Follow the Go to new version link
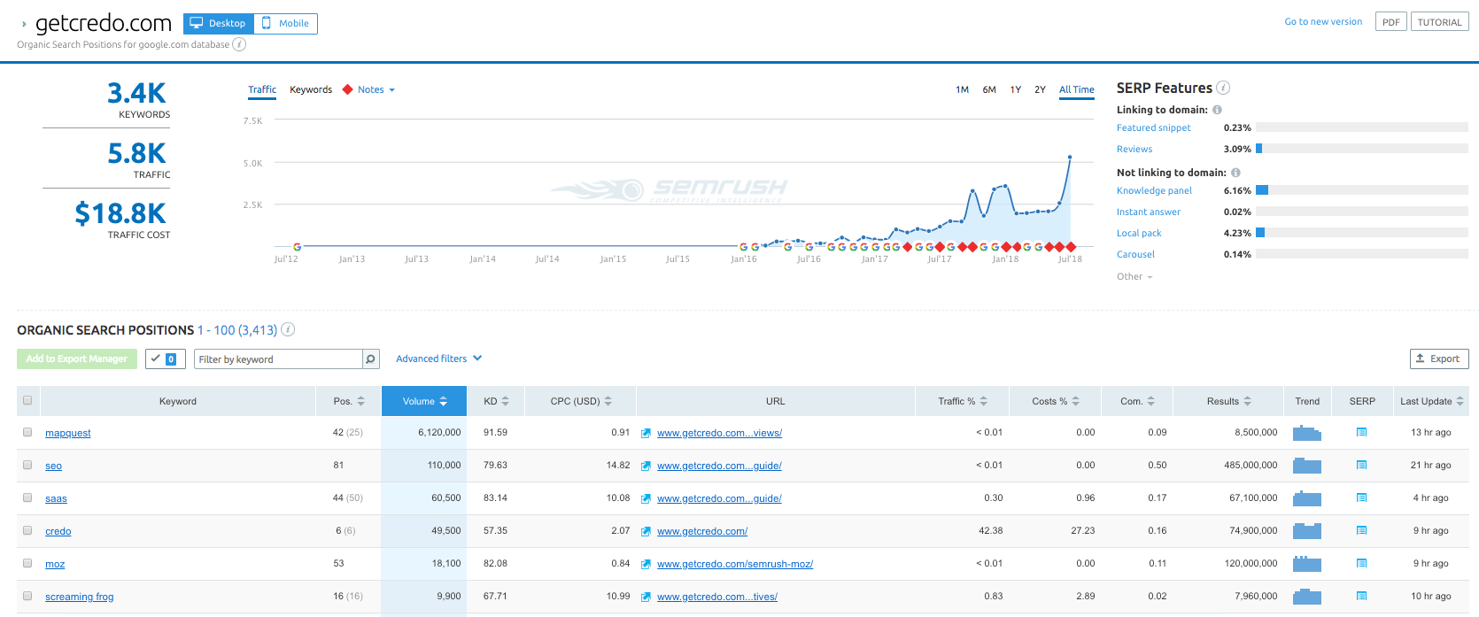The height and width of the screenshot is (617, 1479). [x=1323, y=22]
